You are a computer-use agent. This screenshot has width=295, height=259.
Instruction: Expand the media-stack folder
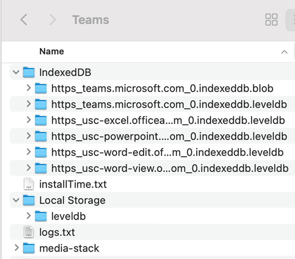click(17, 248)
